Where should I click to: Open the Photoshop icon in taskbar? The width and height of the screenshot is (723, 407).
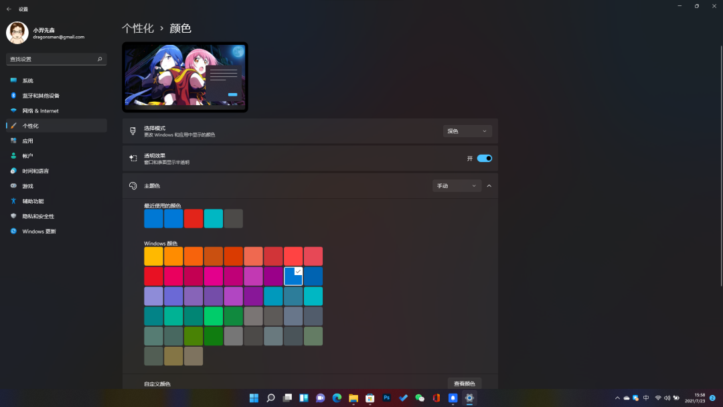386,398
